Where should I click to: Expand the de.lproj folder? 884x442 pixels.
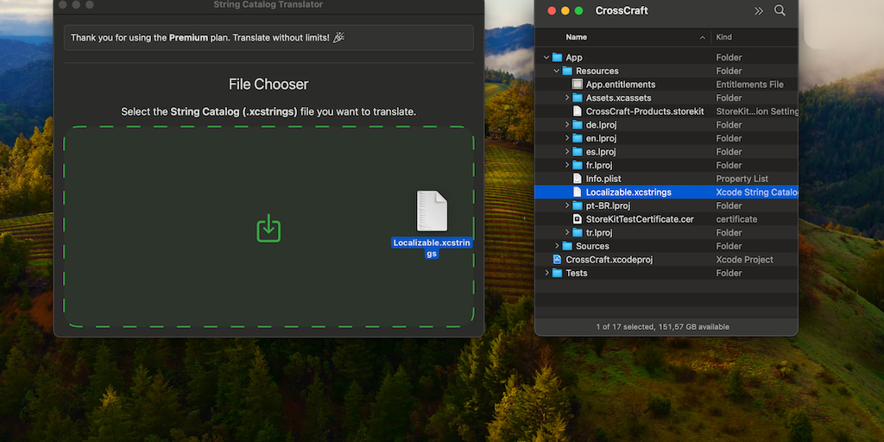(x=567, y=125)
